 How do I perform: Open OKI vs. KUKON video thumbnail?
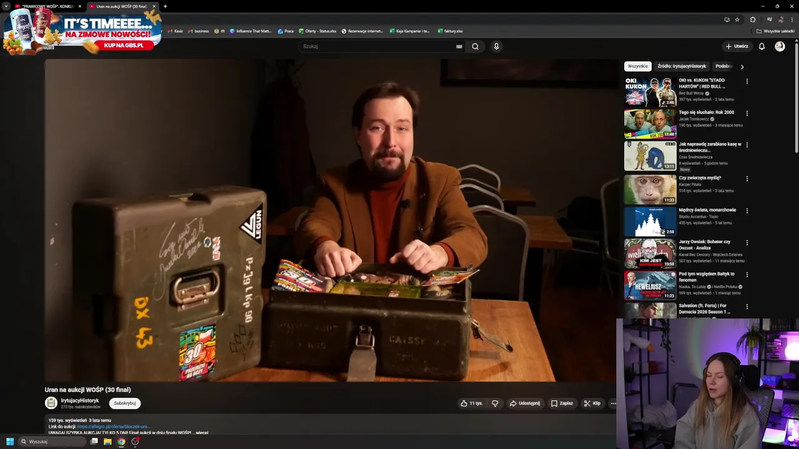click(650, 92)
